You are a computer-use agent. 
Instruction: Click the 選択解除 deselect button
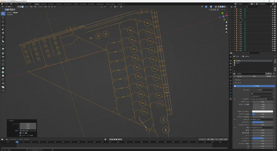(x=269, y=76)
